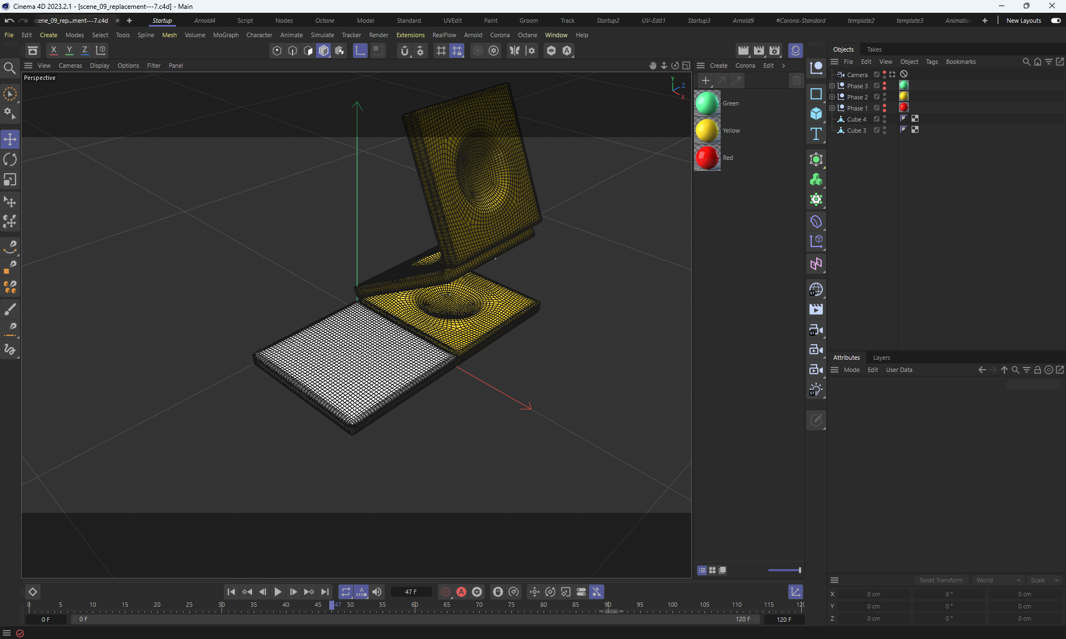Open the MoGraph menu

[225, 35]
